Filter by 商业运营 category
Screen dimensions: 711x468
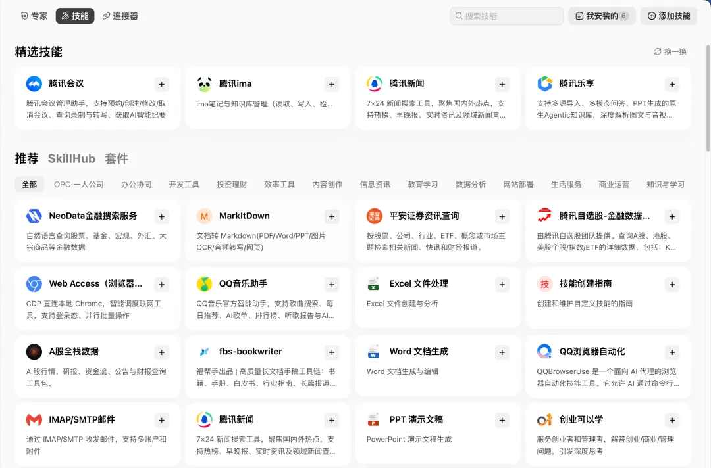(614, 184)
